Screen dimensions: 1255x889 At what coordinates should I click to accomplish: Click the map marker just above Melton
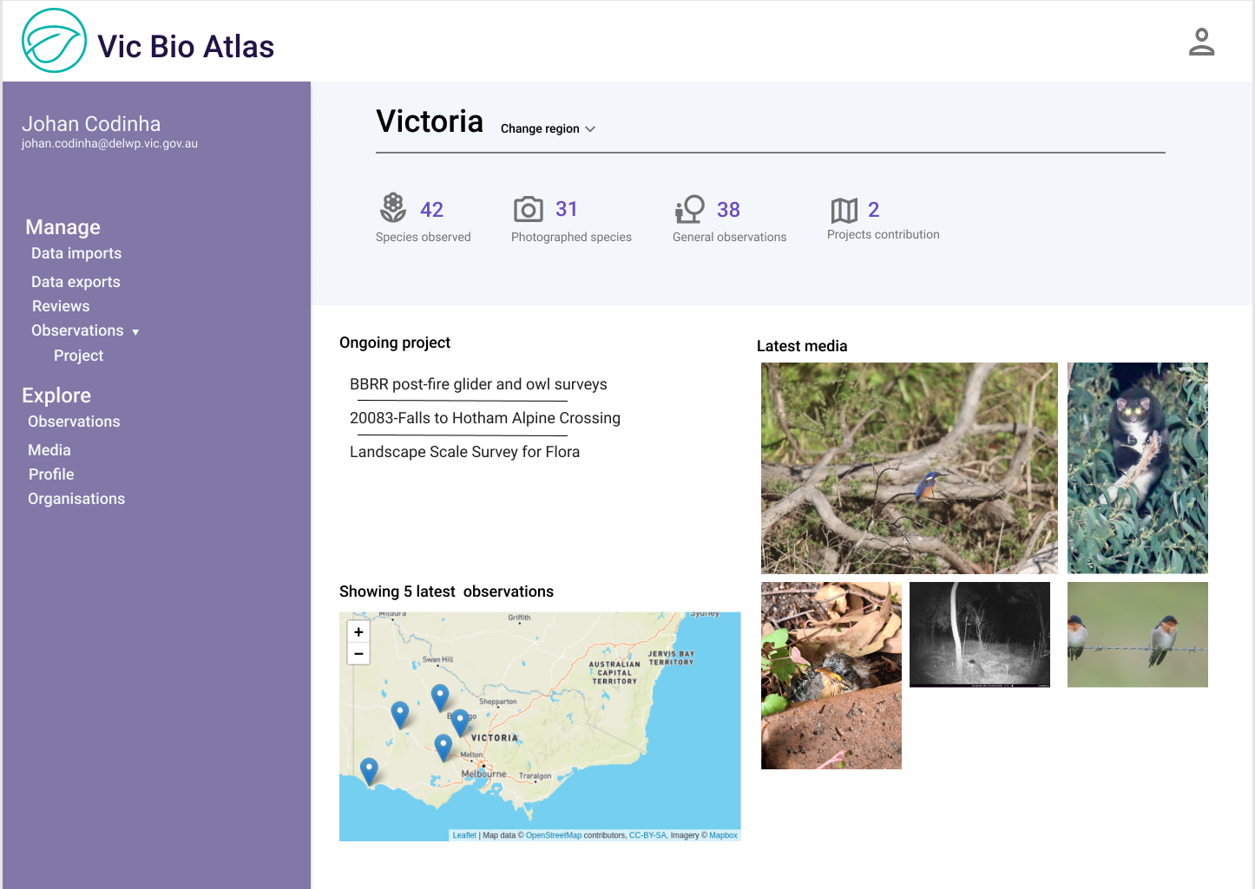pyautogui.click(x=444, y=748)
